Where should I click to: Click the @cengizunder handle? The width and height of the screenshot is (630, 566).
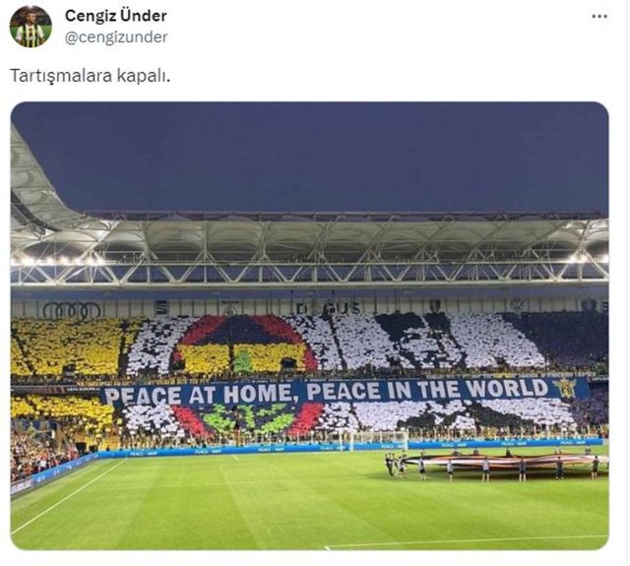116,37
